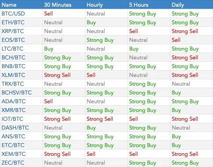The width and height of the screenshot is (213, 167).
Task: Open the BTC/USD pair link
Action: [x=13, y=14]
